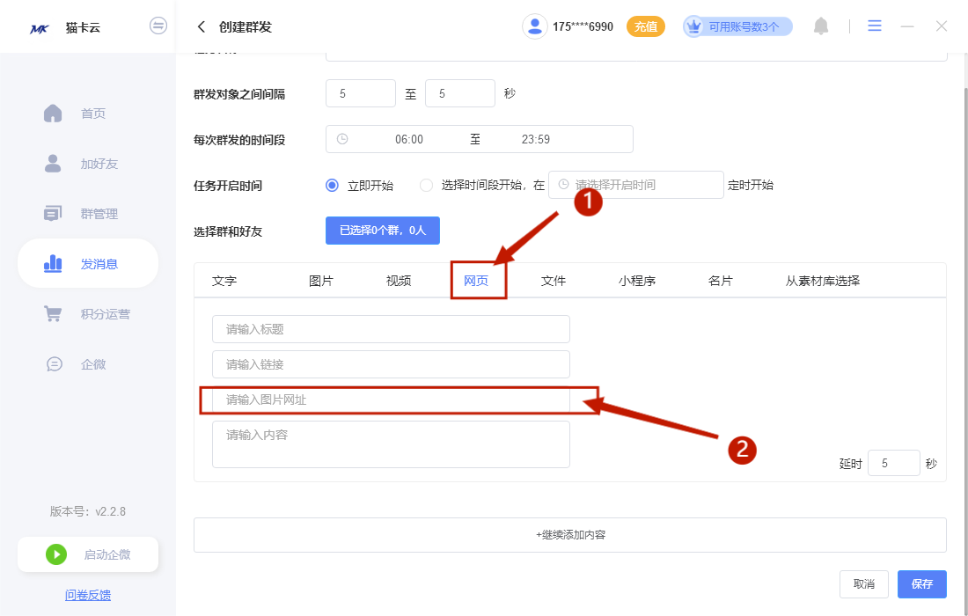This screenshot has height=616, width=968.
Task: Switch to the 图片 tab
Action: [x=321, y=281]
